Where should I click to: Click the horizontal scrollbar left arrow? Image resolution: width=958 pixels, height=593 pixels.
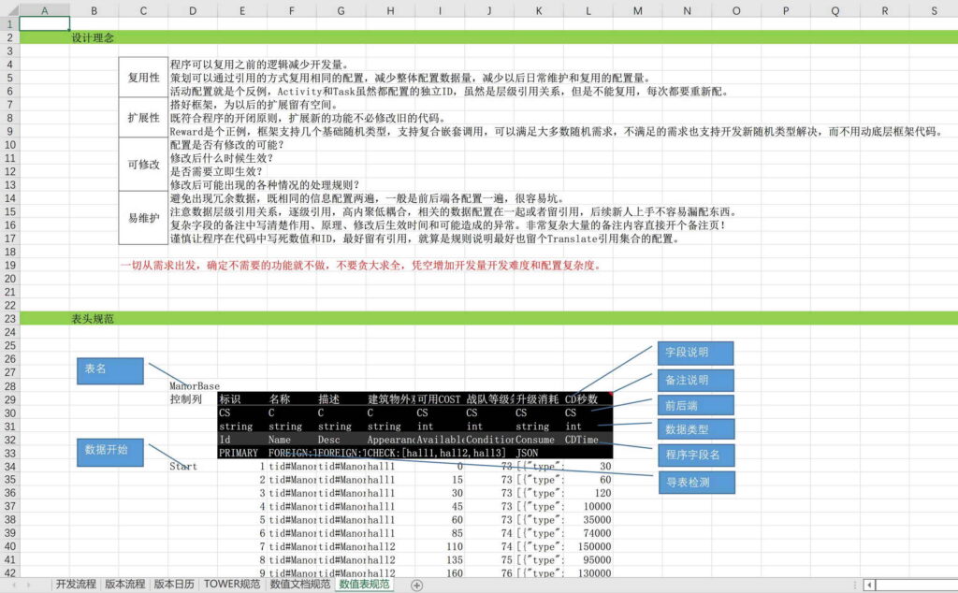click(x=869, y=585)
